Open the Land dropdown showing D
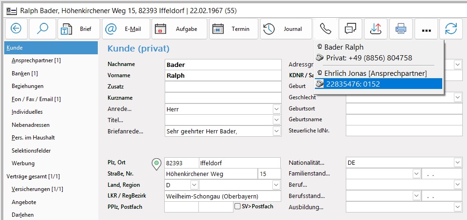 click(194, 185)
